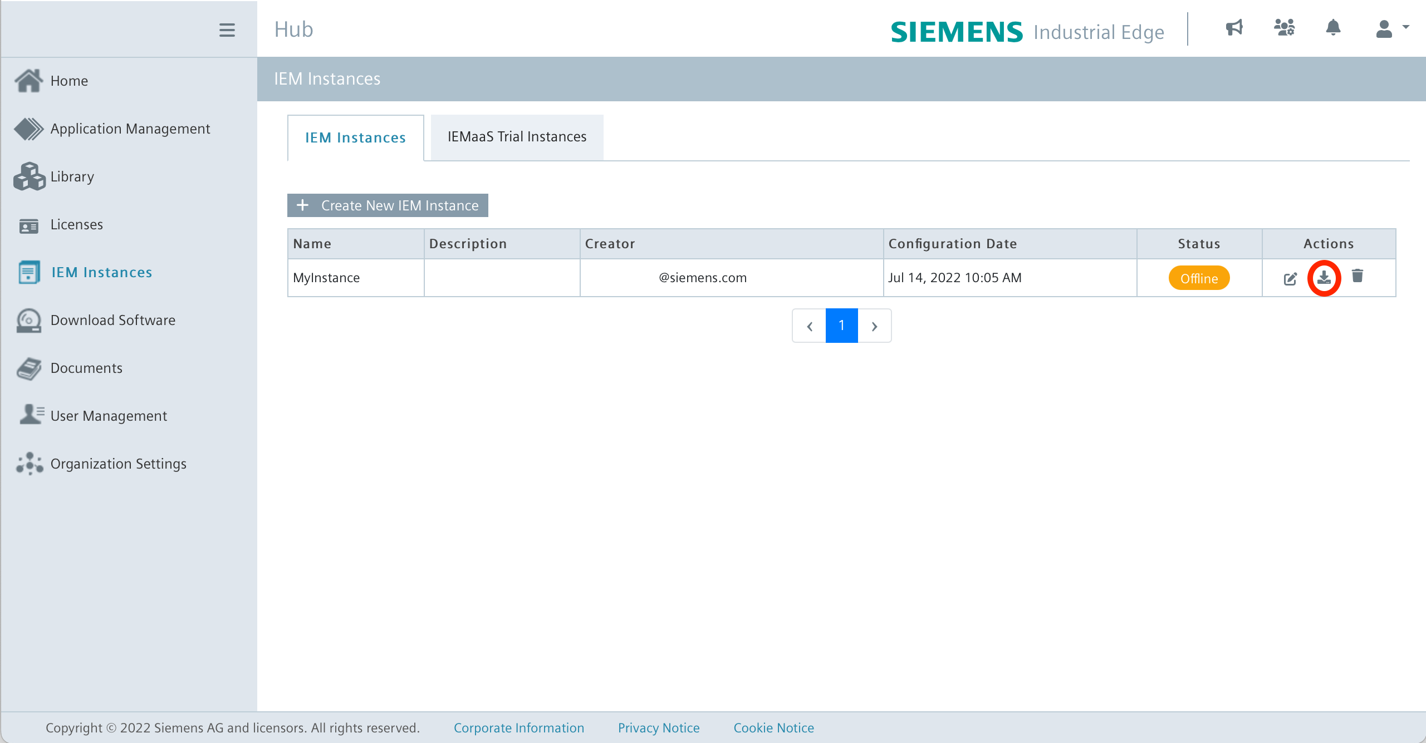1426x743 pixels.
Task: Open the announcements megaphone icon
Action: click(x=1234, y=28)
